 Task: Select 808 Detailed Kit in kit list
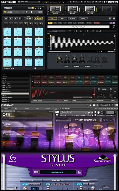click(x=6, y=86)
